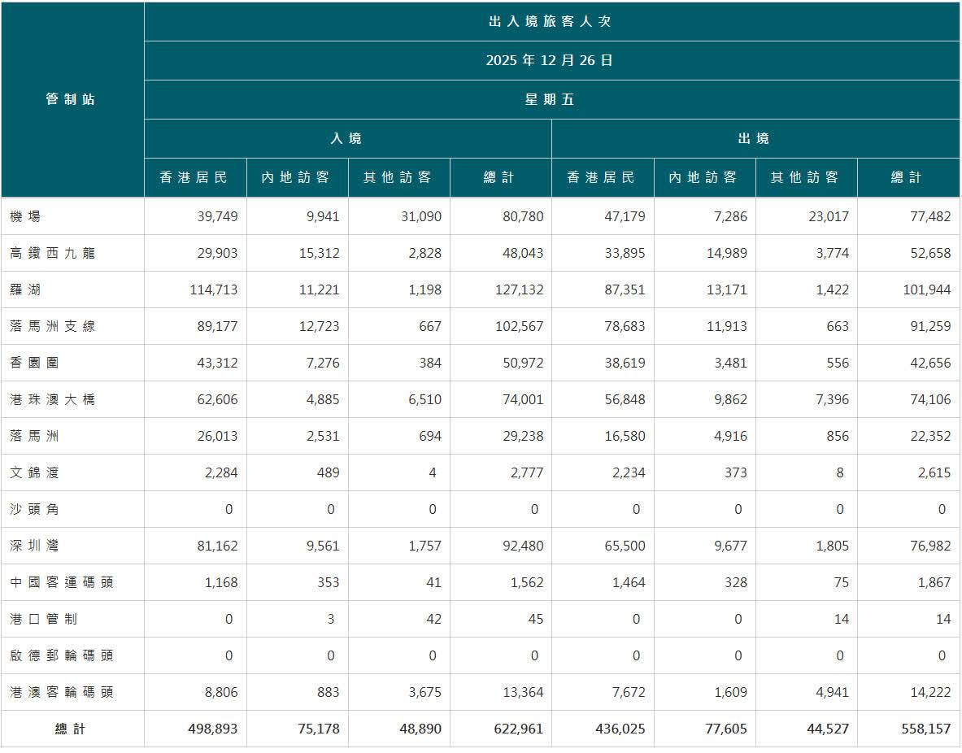The width and height of the screenshot is (962, 753).
Task: Click the 出入境旅客人次 title header
Action: click(550, 22)
